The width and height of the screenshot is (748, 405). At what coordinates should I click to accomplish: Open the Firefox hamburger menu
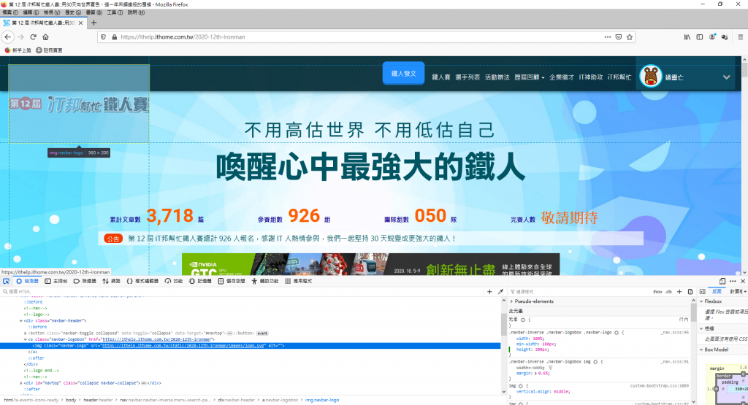click(741, 36)
